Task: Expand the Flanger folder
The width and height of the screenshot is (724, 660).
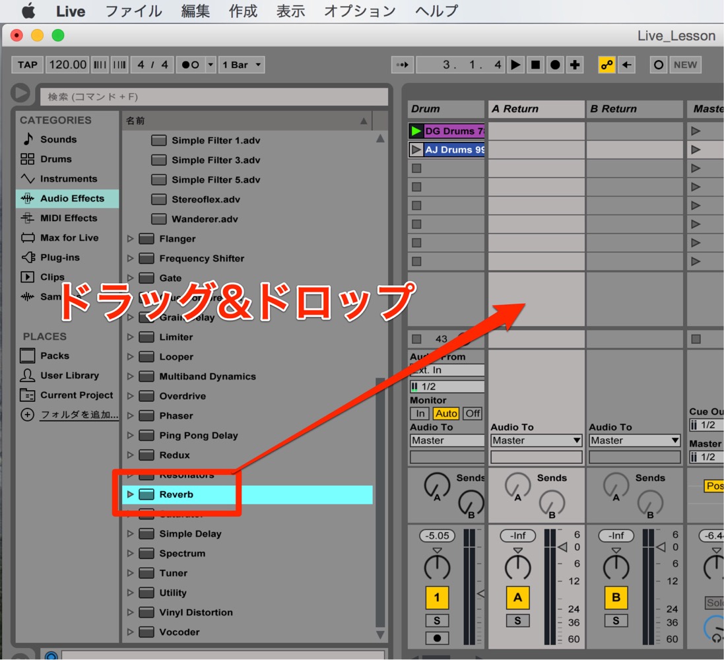Action: coord(130,239)
